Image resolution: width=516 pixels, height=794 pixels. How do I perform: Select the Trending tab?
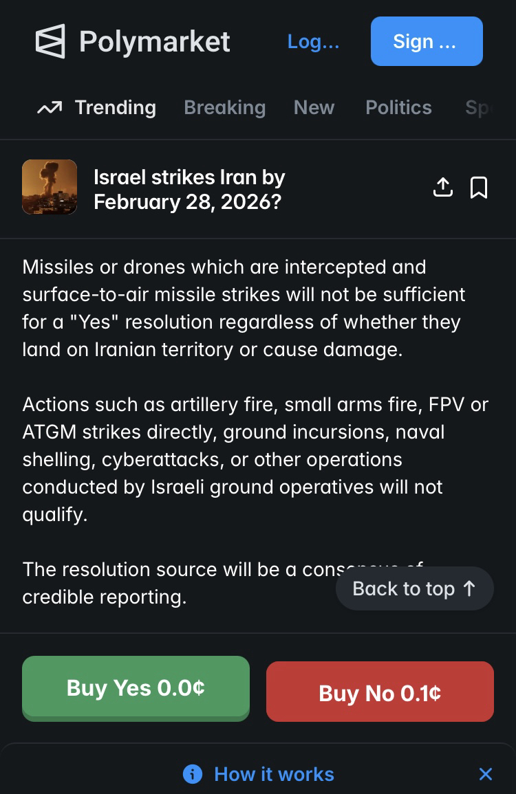[115, 108]
